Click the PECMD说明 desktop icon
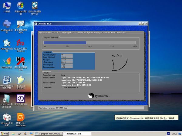 click(7, 63)
